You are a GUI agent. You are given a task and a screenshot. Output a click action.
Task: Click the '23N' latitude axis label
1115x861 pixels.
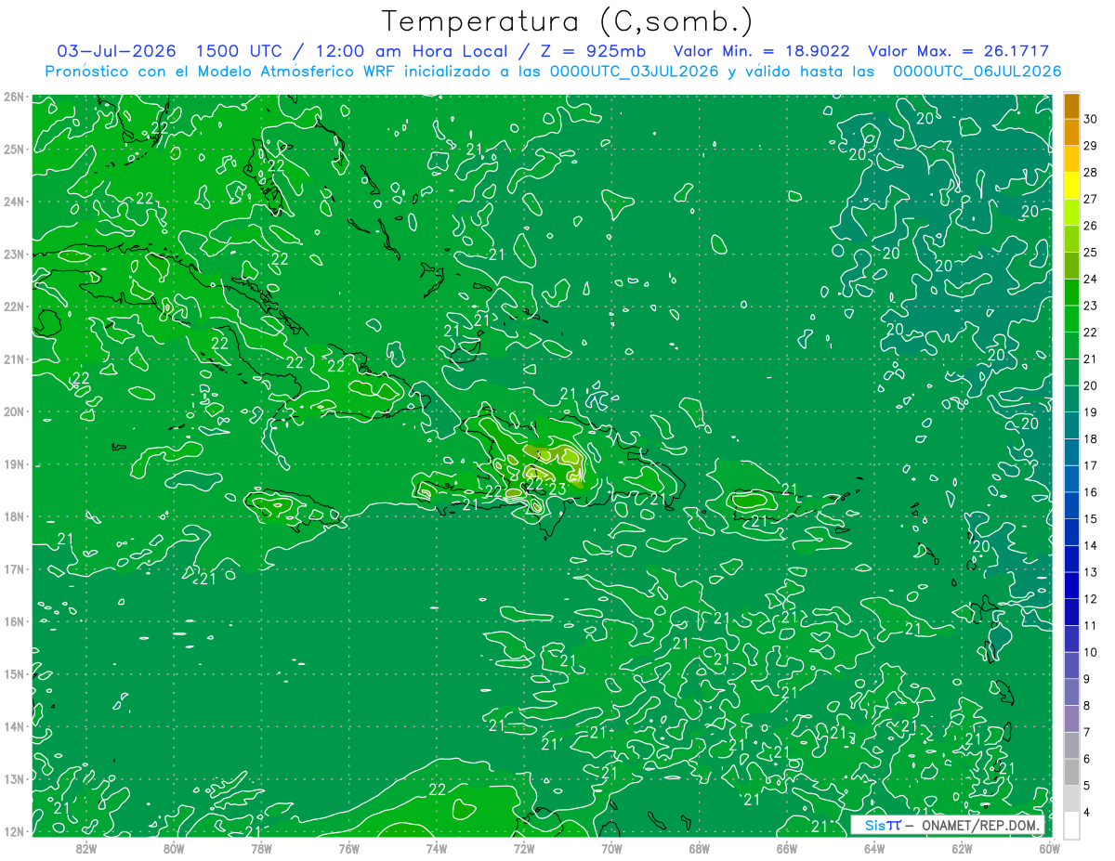coord(13,254)
